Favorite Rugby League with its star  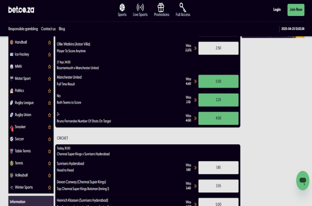(x=50, y=103)
